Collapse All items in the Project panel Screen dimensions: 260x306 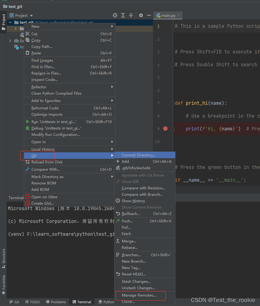coord(132,15)
